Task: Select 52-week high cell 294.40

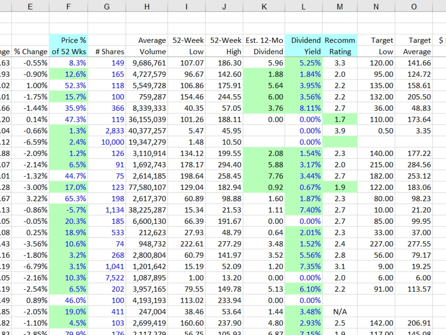Action: pyautogui.click(x=224, y=165)
